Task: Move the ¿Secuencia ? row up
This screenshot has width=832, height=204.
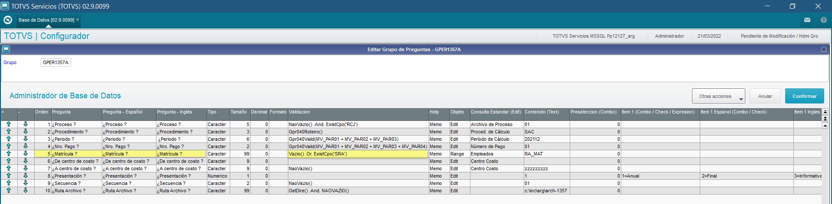Action: [x=9, y=183]
